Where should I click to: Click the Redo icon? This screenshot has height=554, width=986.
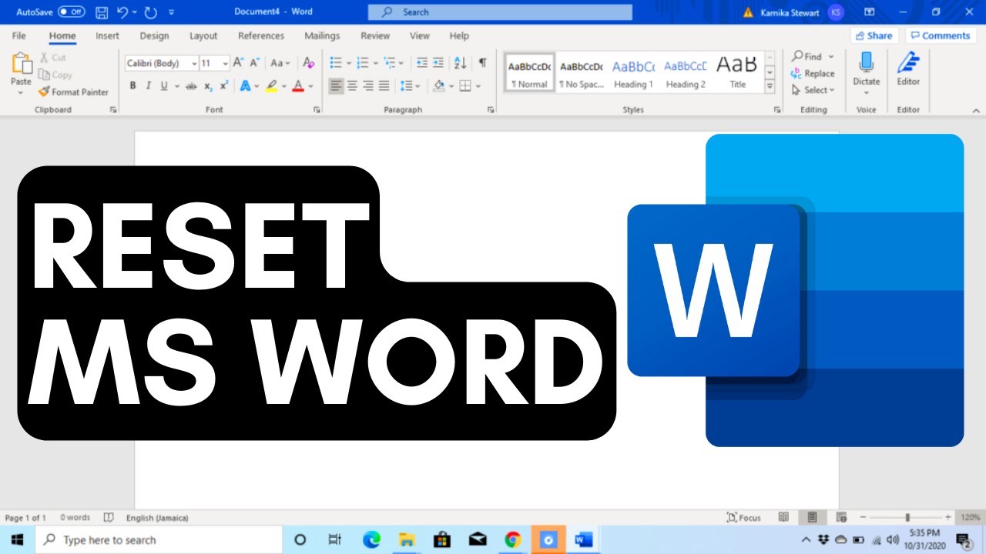pos(151,12)
